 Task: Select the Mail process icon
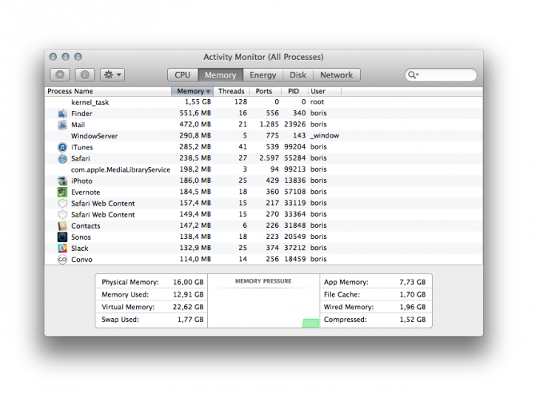(62, 124)
